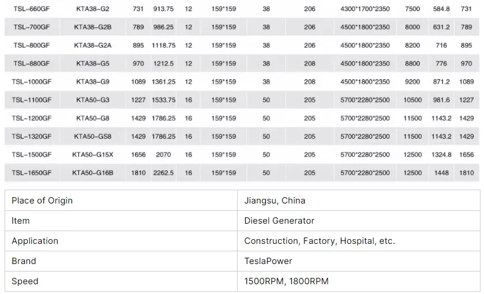Click the 2262.5 value in last row

point(163,173)
